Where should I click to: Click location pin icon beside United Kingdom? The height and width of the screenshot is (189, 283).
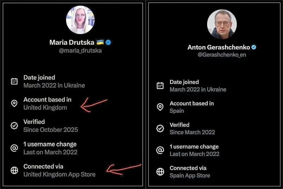15,104
